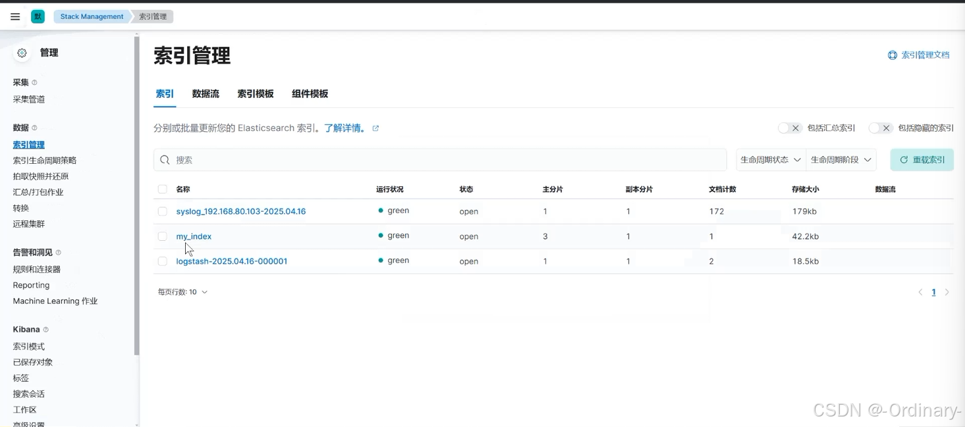Click the Stack Management breadcrumb
The height and width of the screenshot is (427, 965).
click(x=92, y=16)
